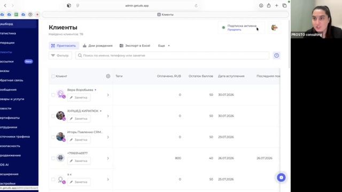This screenshot has height=192, width=342.
Task: Expand the 'а к' row chevron
Action: (x=108, y=179)
